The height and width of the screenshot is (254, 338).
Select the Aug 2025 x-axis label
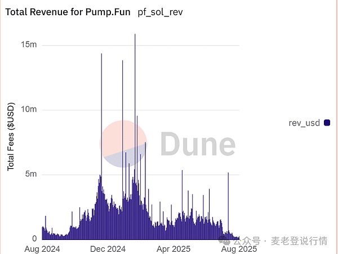tap(239, 248)
